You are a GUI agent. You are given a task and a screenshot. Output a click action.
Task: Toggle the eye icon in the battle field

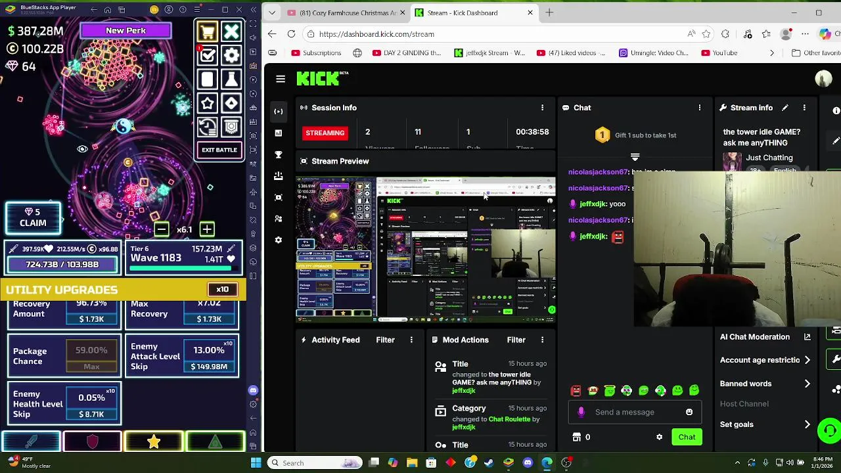click(x=82, y=149)
